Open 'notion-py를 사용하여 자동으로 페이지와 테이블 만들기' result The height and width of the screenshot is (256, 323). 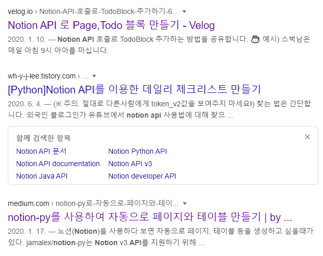150,217
